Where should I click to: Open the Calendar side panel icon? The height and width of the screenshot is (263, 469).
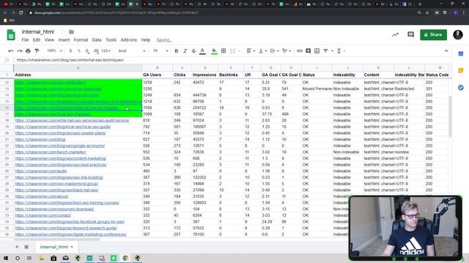[461, 54]
